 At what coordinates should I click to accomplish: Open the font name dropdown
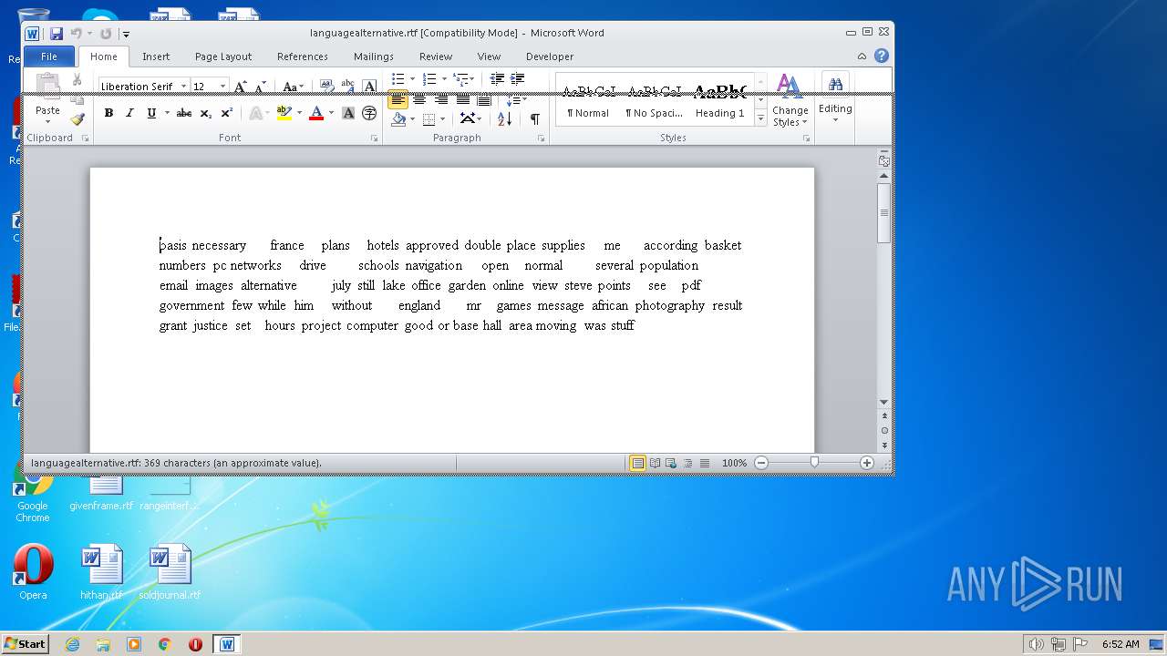coord(183,87)
